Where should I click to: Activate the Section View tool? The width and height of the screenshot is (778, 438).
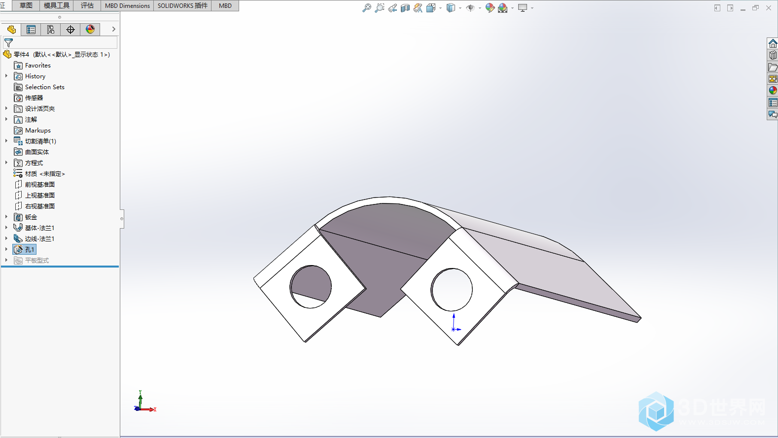click(x=405, y=8)
